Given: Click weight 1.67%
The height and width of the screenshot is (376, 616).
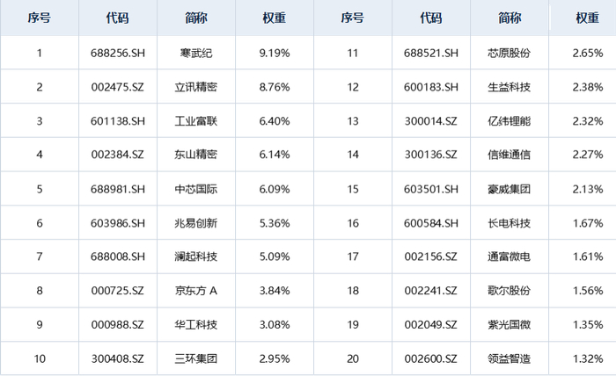Looking at the screenshot, I should tap(587, 223).
